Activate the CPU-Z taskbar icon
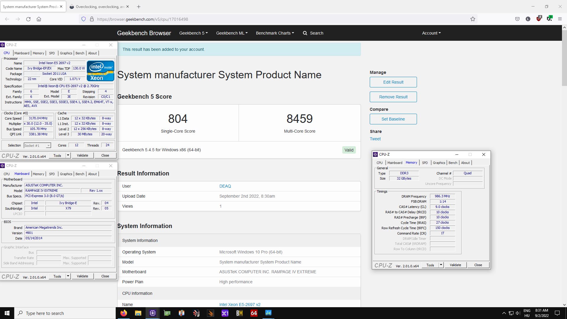Screen dimensions: 567x319 click(x=152, y=313)
